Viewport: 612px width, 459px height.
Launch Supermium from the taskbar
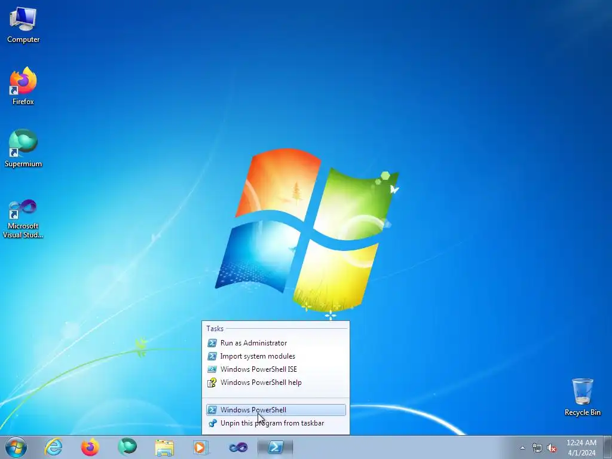coord(127,447)
